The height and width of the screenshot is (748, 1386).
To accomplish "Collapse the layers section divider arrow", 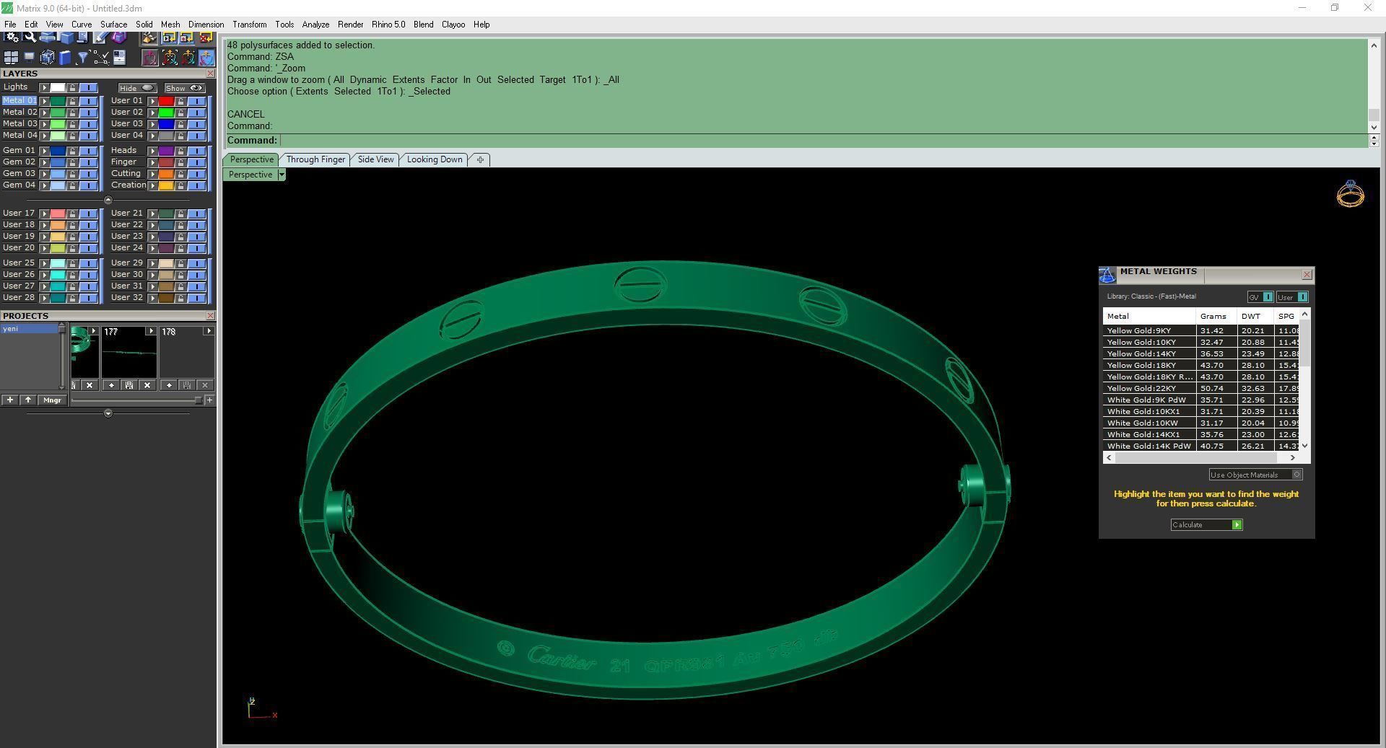I will click(108, 200).
